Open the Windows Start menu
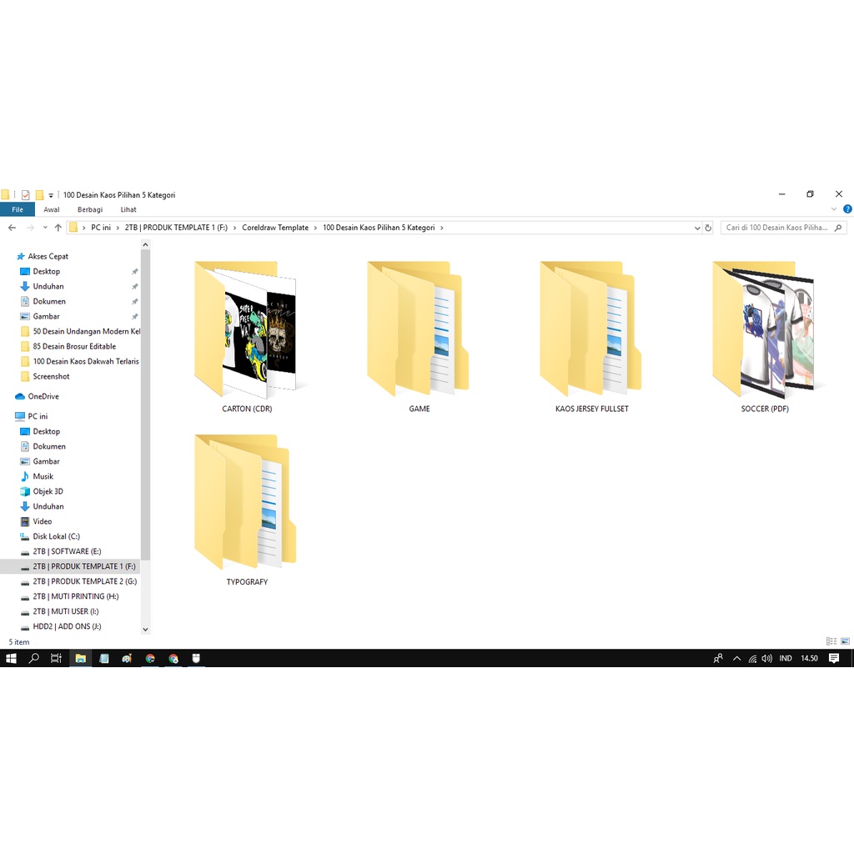This screenshot has height=854, width=854. coord(12,658)
